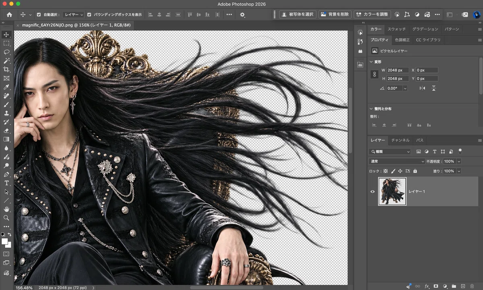The width and height of the screenshot is (483, 290).
Task: Click the foreground color swatch
Action: (x=4, y=241)
